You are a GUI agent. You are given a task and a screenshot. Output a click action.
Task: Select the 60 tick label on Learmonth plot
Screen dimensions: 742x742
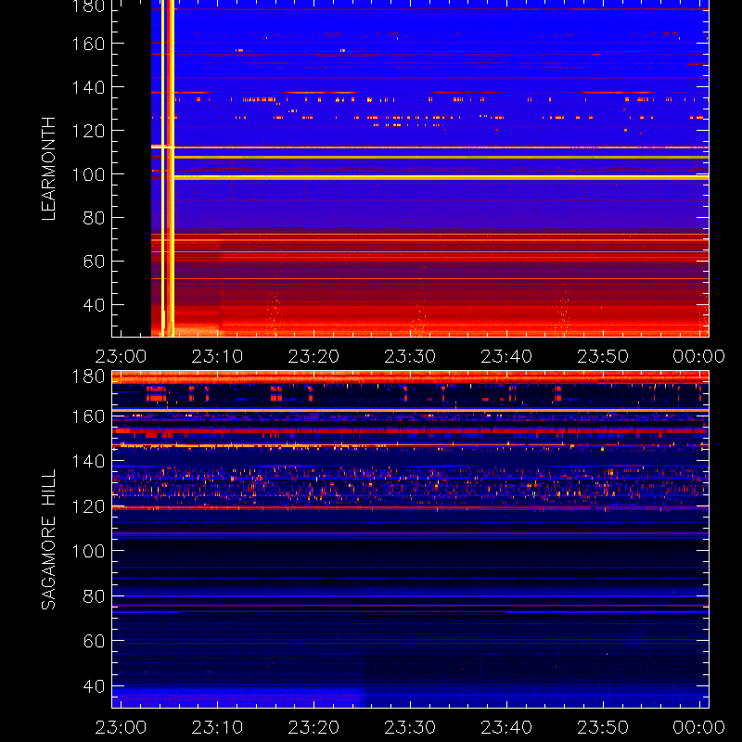click(94, 262)
